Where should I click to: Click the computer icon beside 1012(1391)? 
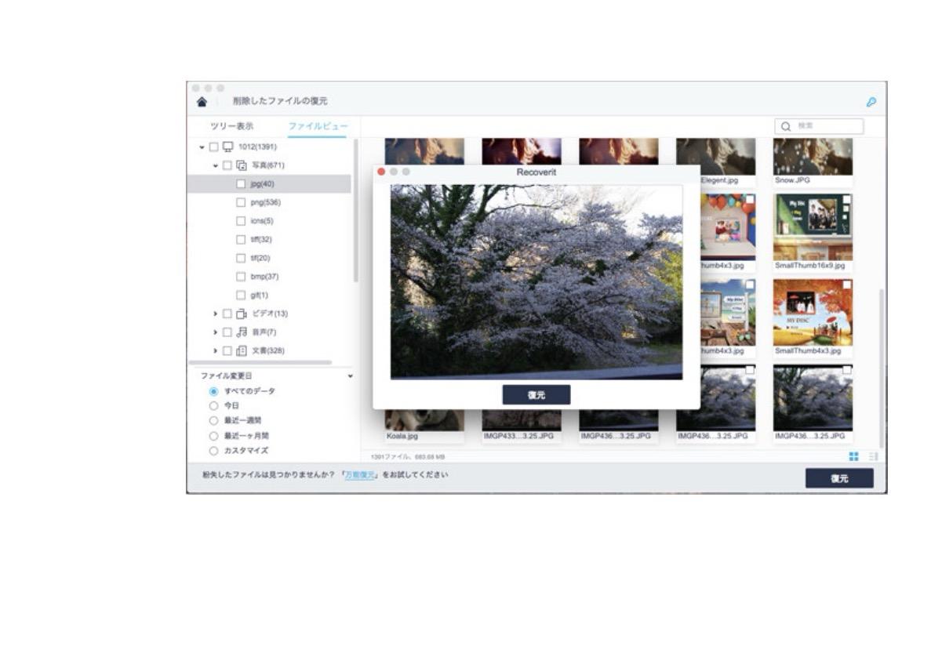(x=228, y=147)
